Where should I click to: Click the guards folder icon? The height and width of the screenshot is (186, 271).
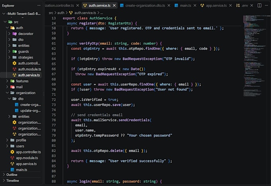point(14,51)
